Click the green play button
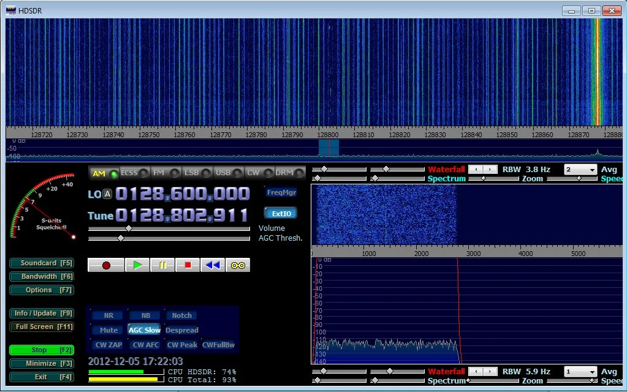 click(137, 265)
